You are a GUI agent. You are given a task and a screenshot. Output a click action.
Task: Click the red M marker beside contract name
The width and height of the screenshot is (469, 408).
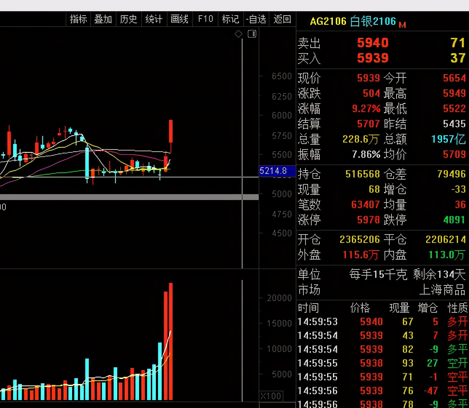coord(402,25)
